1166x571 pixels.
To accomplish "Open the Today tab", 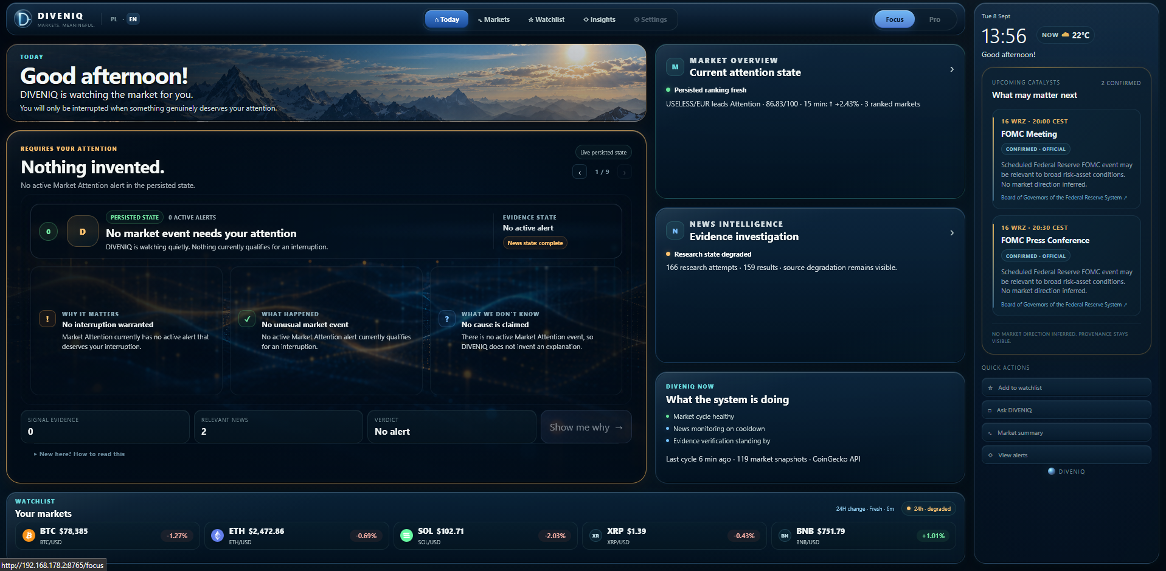I will [446, 19].
